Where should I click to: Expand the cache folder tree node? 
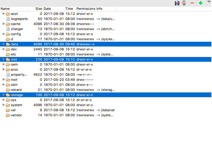(4, 24)
